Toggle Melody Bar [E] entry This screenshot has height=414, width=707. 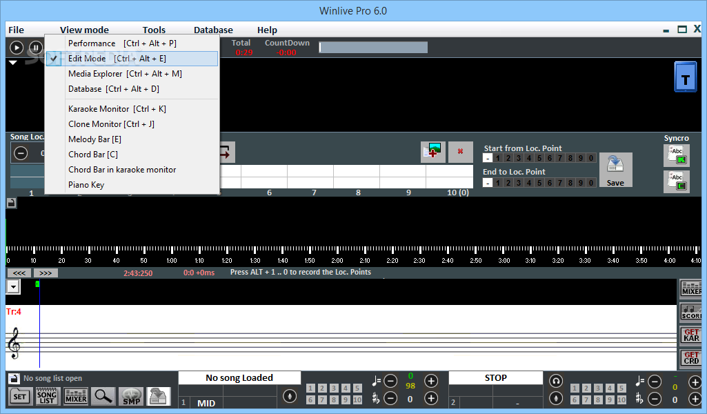tap(132, 139)
